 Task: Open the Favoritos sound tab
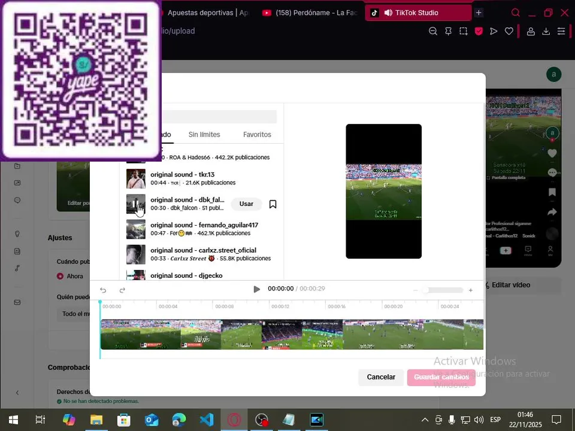(257, 135)
